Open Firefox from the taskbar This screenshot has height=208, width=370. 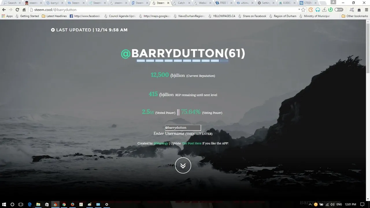pyautogui.click(x=73, y=204)
